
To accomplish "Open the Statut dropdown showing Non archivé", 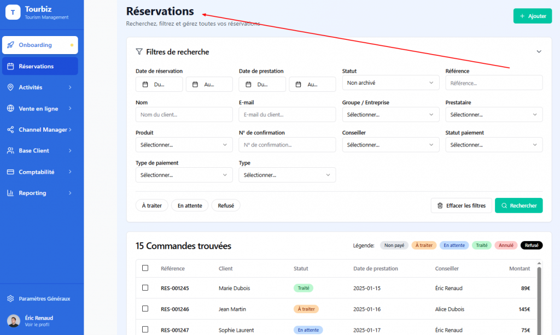I will click(x=390, y=83).
